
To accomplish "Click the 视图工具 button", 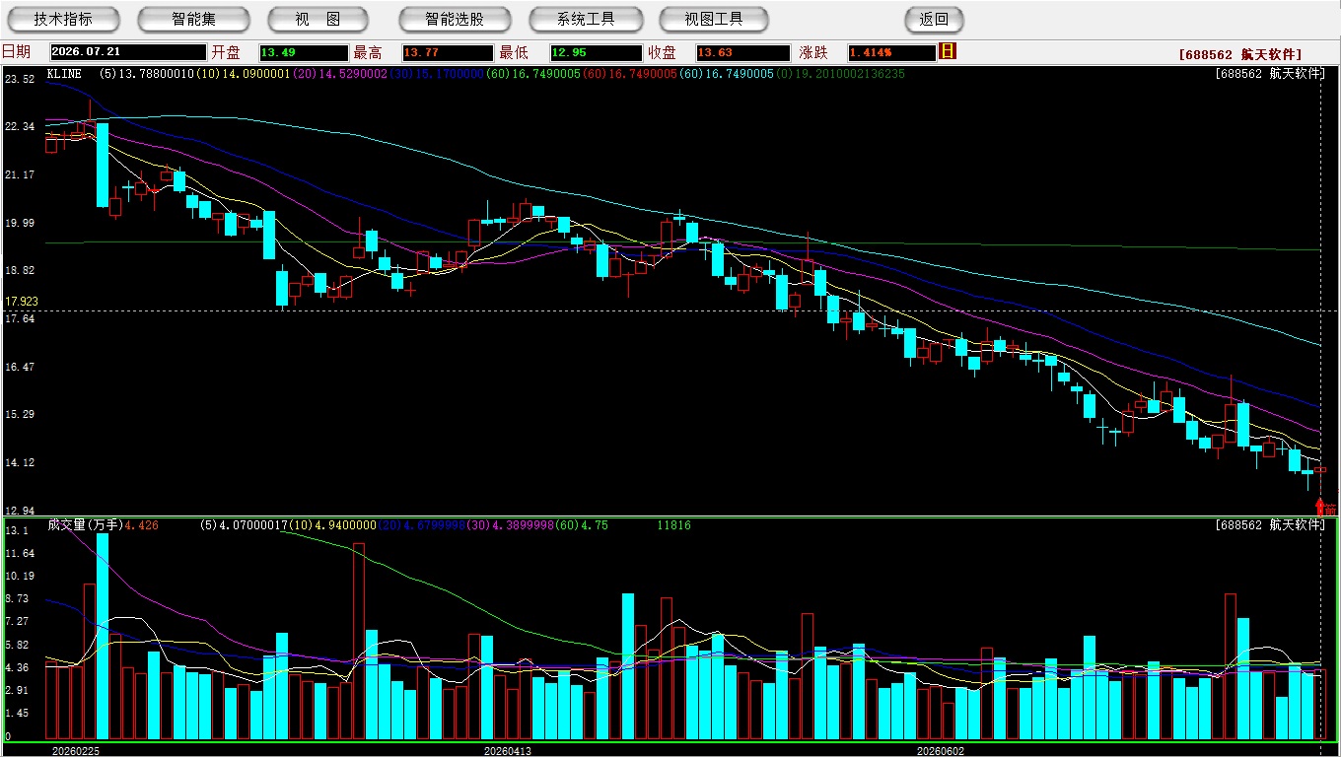I will pyautogui.click(x=714, y=19).
